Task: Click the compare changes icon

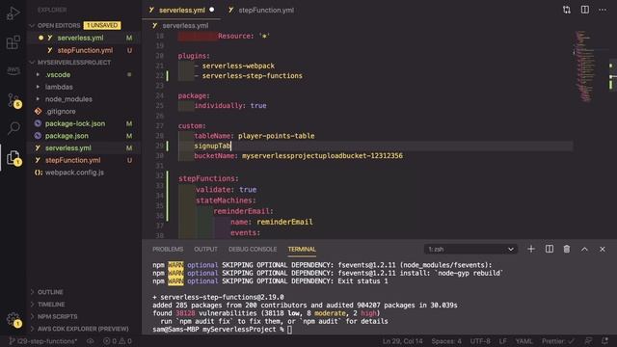Action: tap(567, 10)
